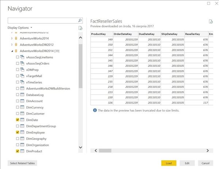
Task: Check the DimGeography checkbox
Action: [18, 139]
